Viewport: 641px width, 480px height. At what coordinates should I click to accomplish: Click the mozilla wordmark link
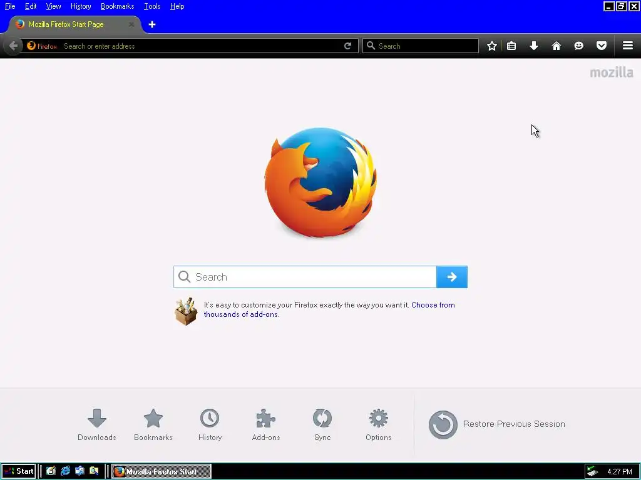[612, 72]
